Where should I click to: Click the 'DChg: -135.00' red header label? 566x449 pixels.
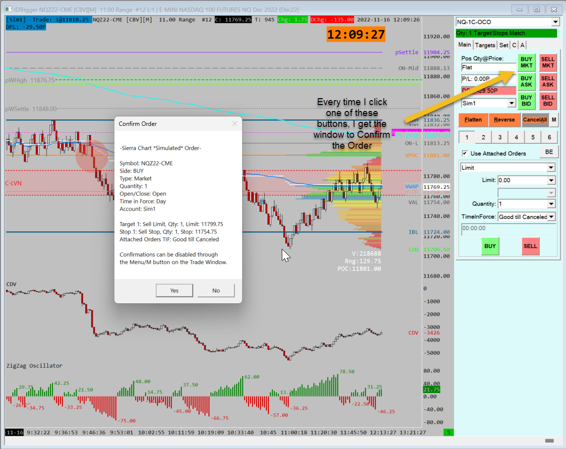click(x=332, y=19)
